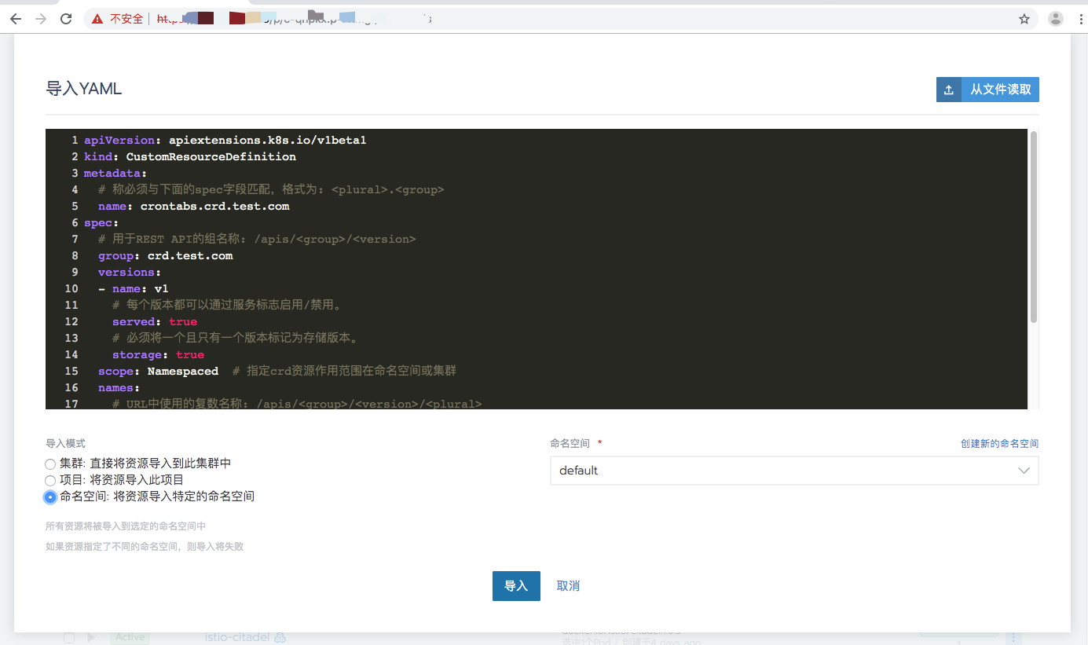Click the 创建新的命名空间 link
The height and width of the screenshot is (645, 1088).
tap(999, 444)
